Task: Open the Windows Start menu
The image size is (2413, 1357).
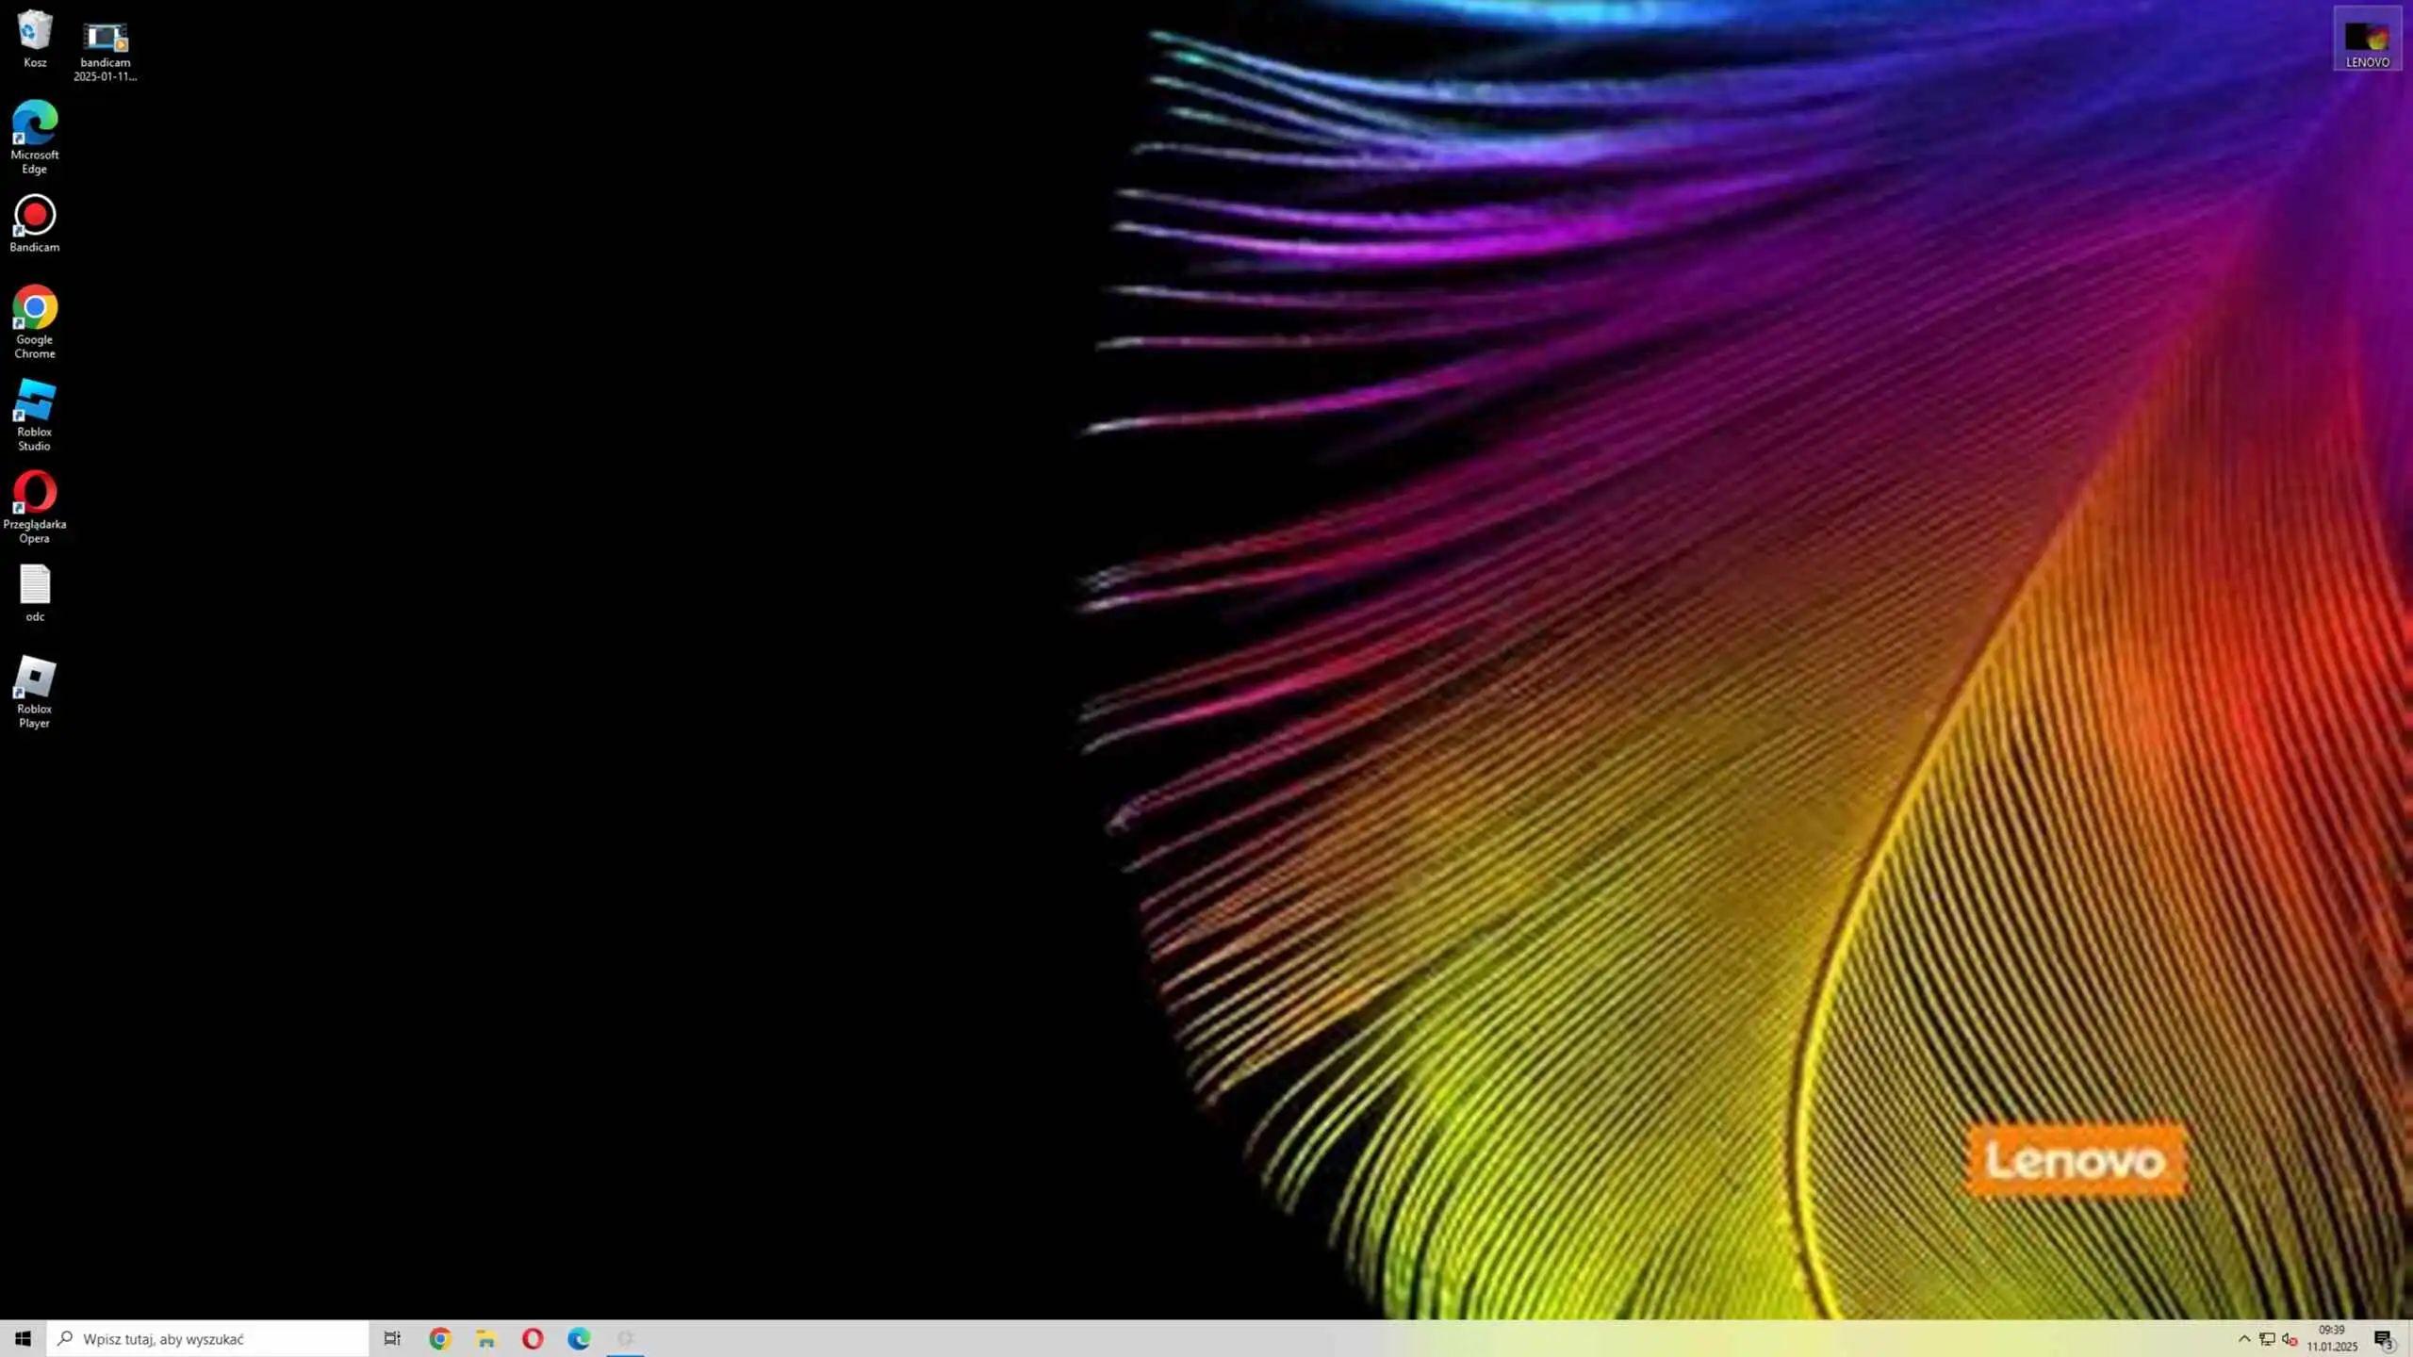Action: pos(23,1338)
